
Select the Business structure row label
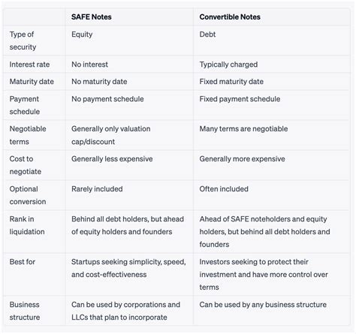(x=25, y=311)
